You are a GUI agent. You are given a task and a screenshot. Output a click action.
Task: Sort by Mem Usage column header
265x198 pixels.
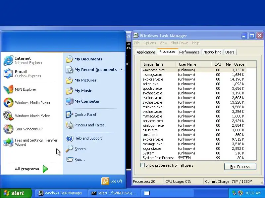point(235,64)
